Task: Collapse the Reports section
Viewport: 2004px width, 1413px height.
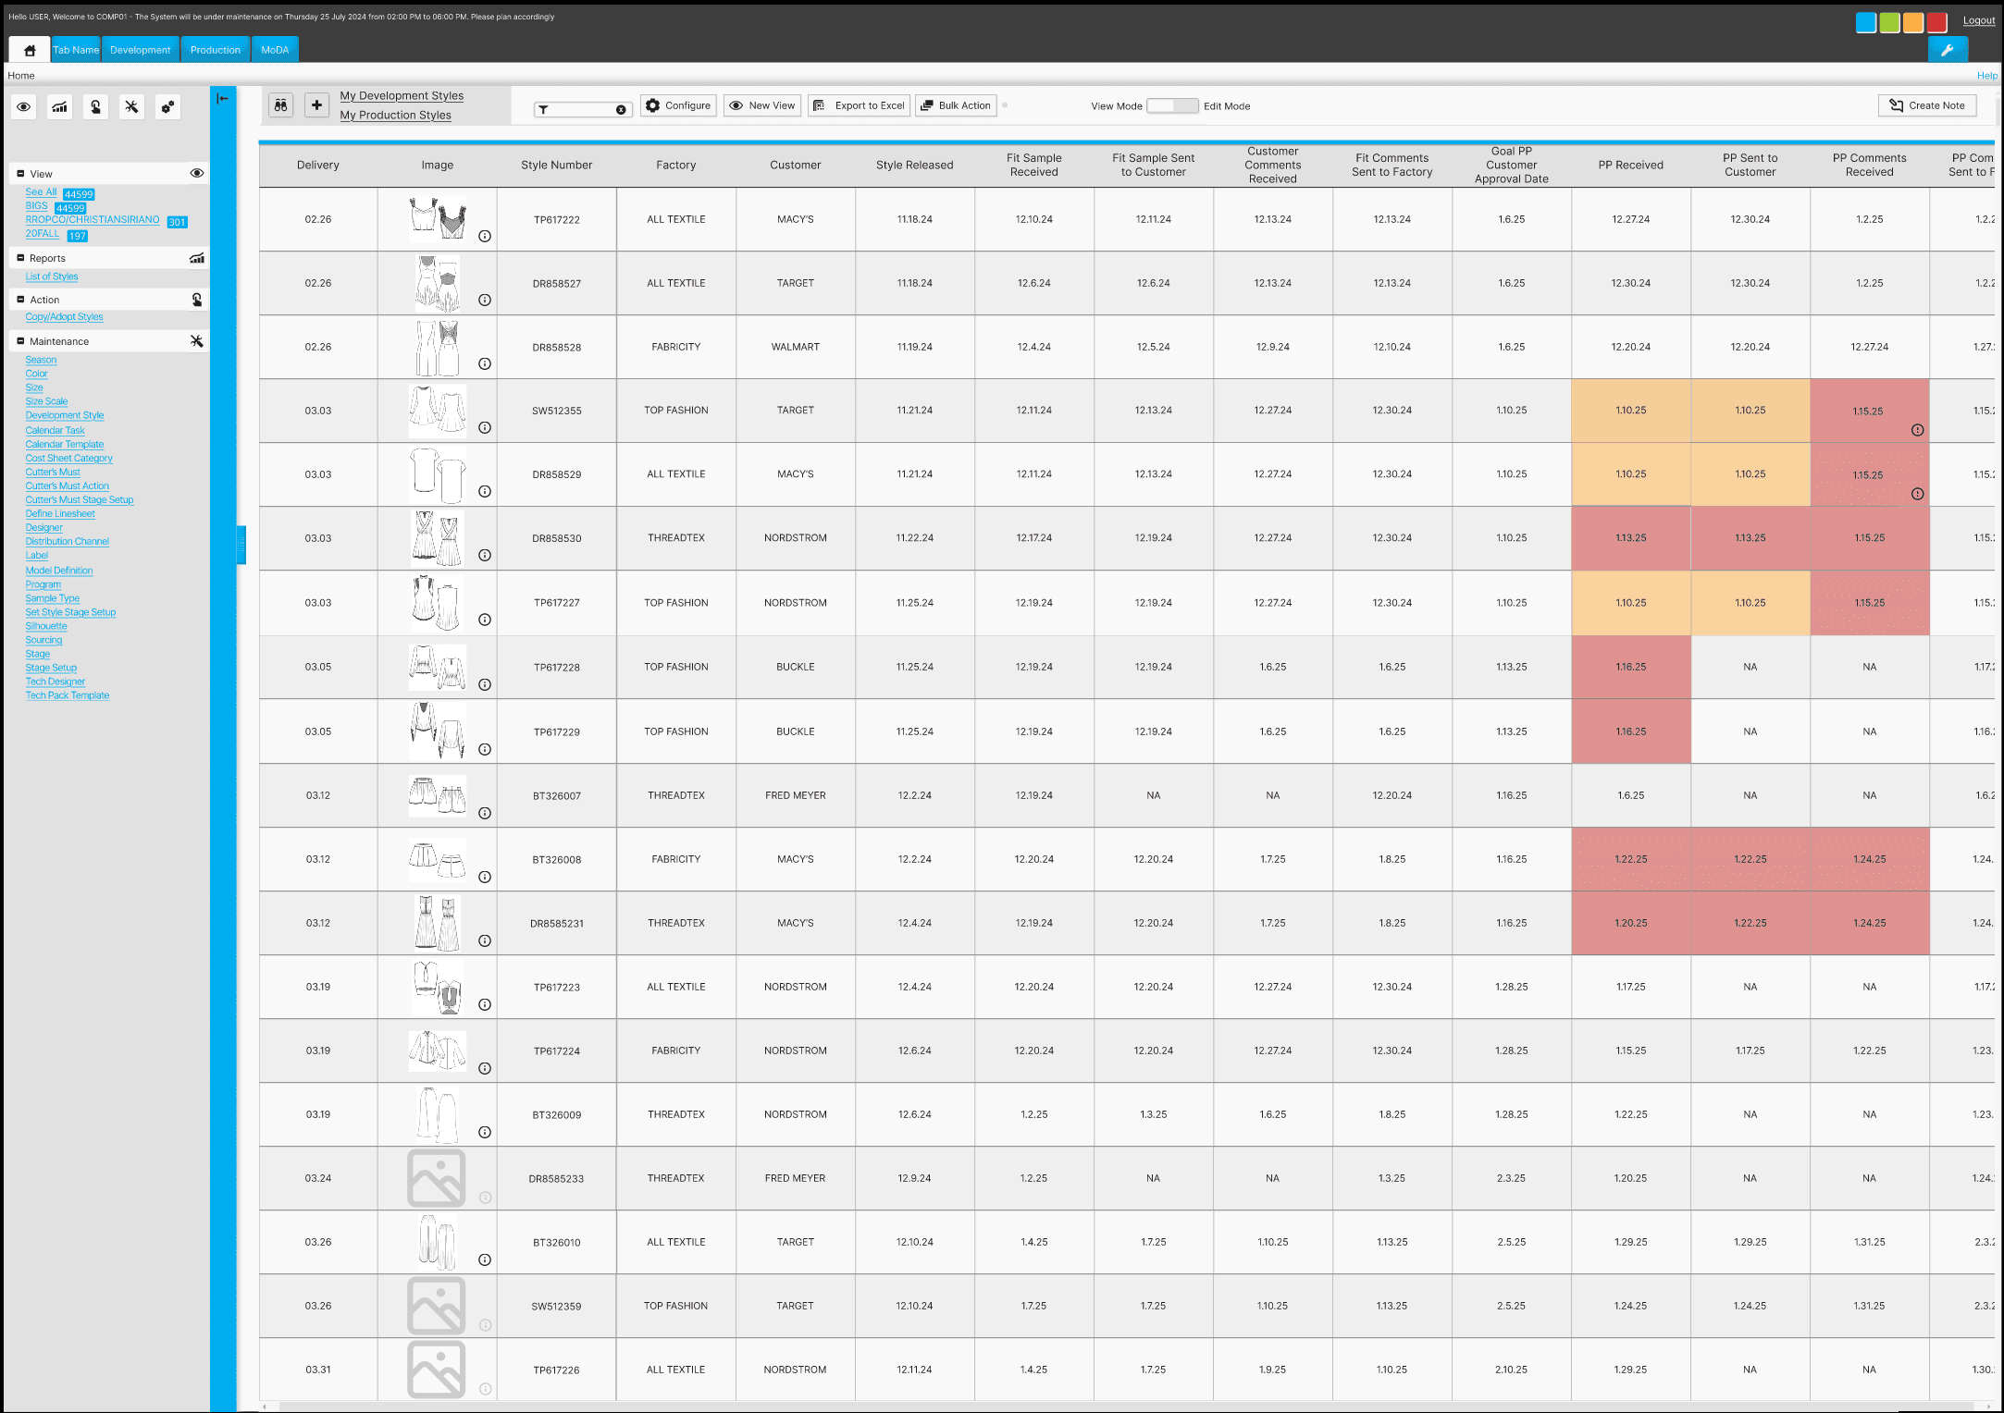Action: click(20, 258)
